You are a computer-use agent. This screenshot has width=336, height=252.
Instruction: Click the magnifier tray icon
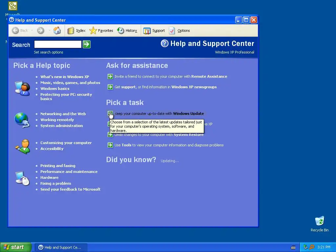pos(312,247)
